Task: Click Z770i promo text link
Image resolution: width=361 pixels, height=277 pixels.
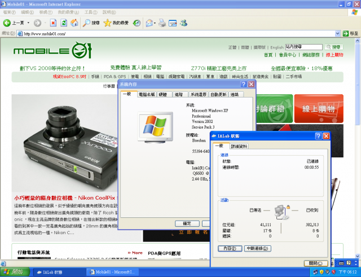Action: (x=218, y=68)
